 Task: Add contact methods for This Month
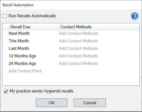click(78, 41)
